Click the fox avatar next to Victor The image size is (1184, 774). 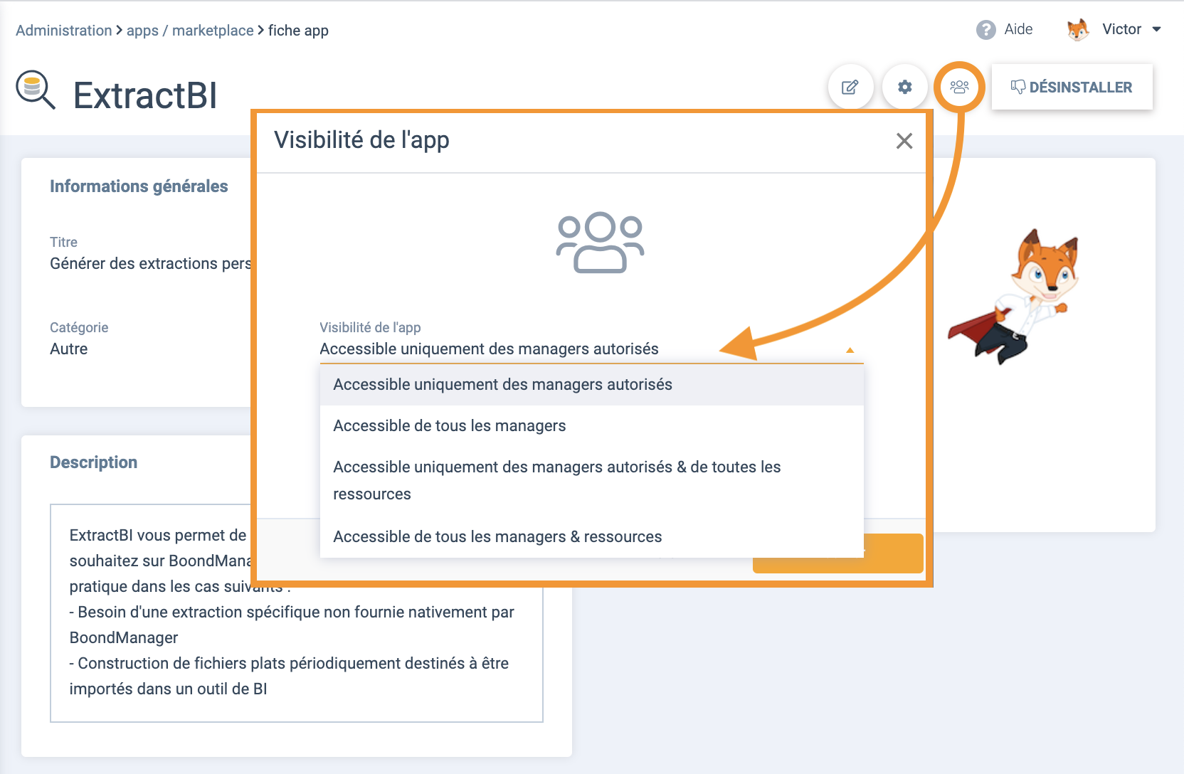1078,30
